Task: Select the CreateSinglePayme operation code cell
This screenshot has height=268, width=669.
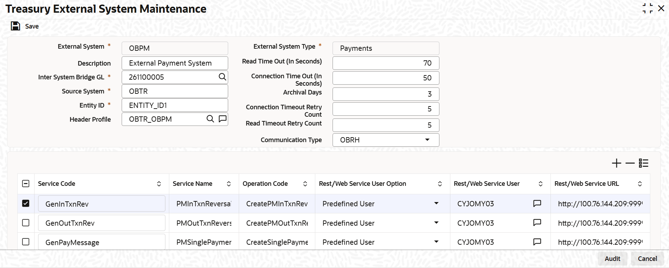Action: (277, 242)
